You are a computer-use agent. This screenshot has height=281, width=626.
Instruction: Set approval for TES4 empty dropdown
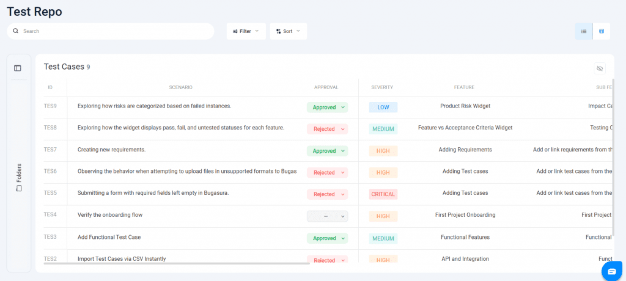(327, 216)
